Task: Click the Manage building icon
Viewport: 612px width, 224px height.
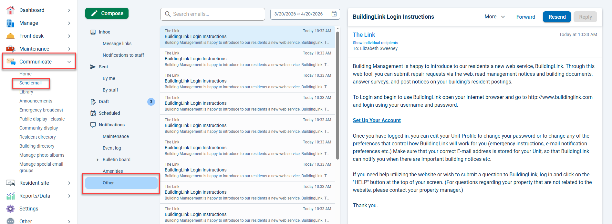Action: 10,23
